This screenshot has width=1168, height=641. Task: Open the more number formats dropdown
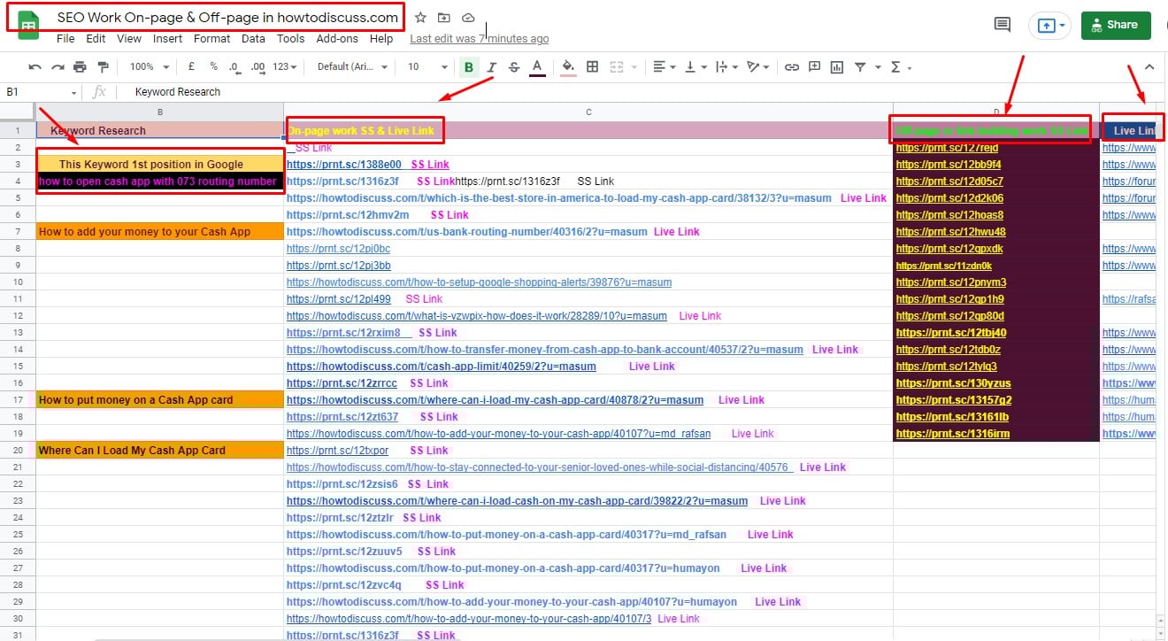(x=288, y=66)
